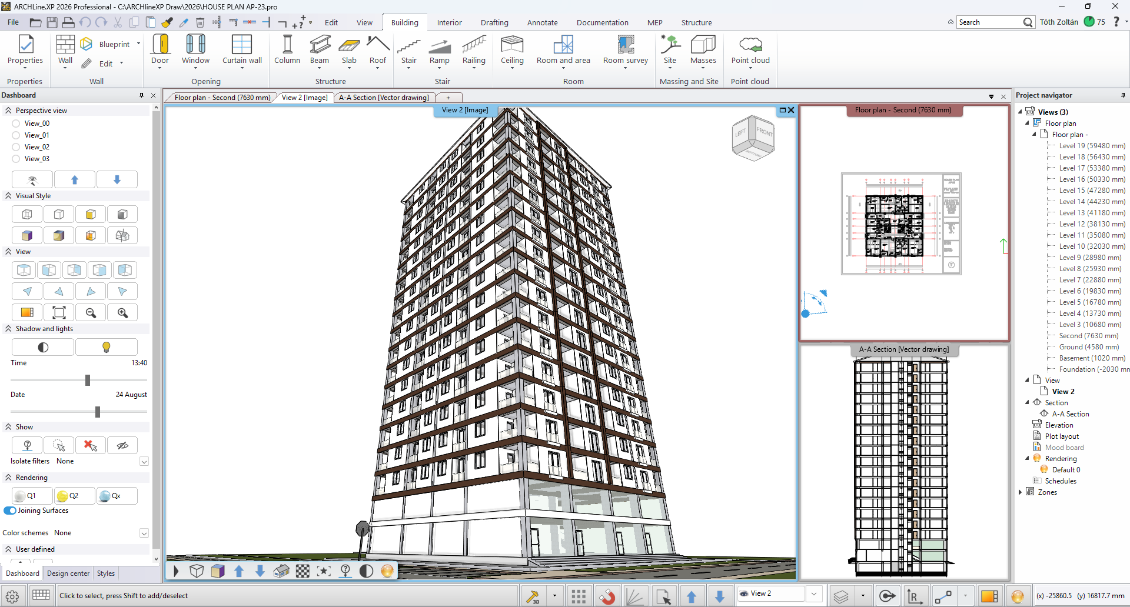Click the zoom in magnifier icon
Screen dimensions: 1130x607
[122, 313]
